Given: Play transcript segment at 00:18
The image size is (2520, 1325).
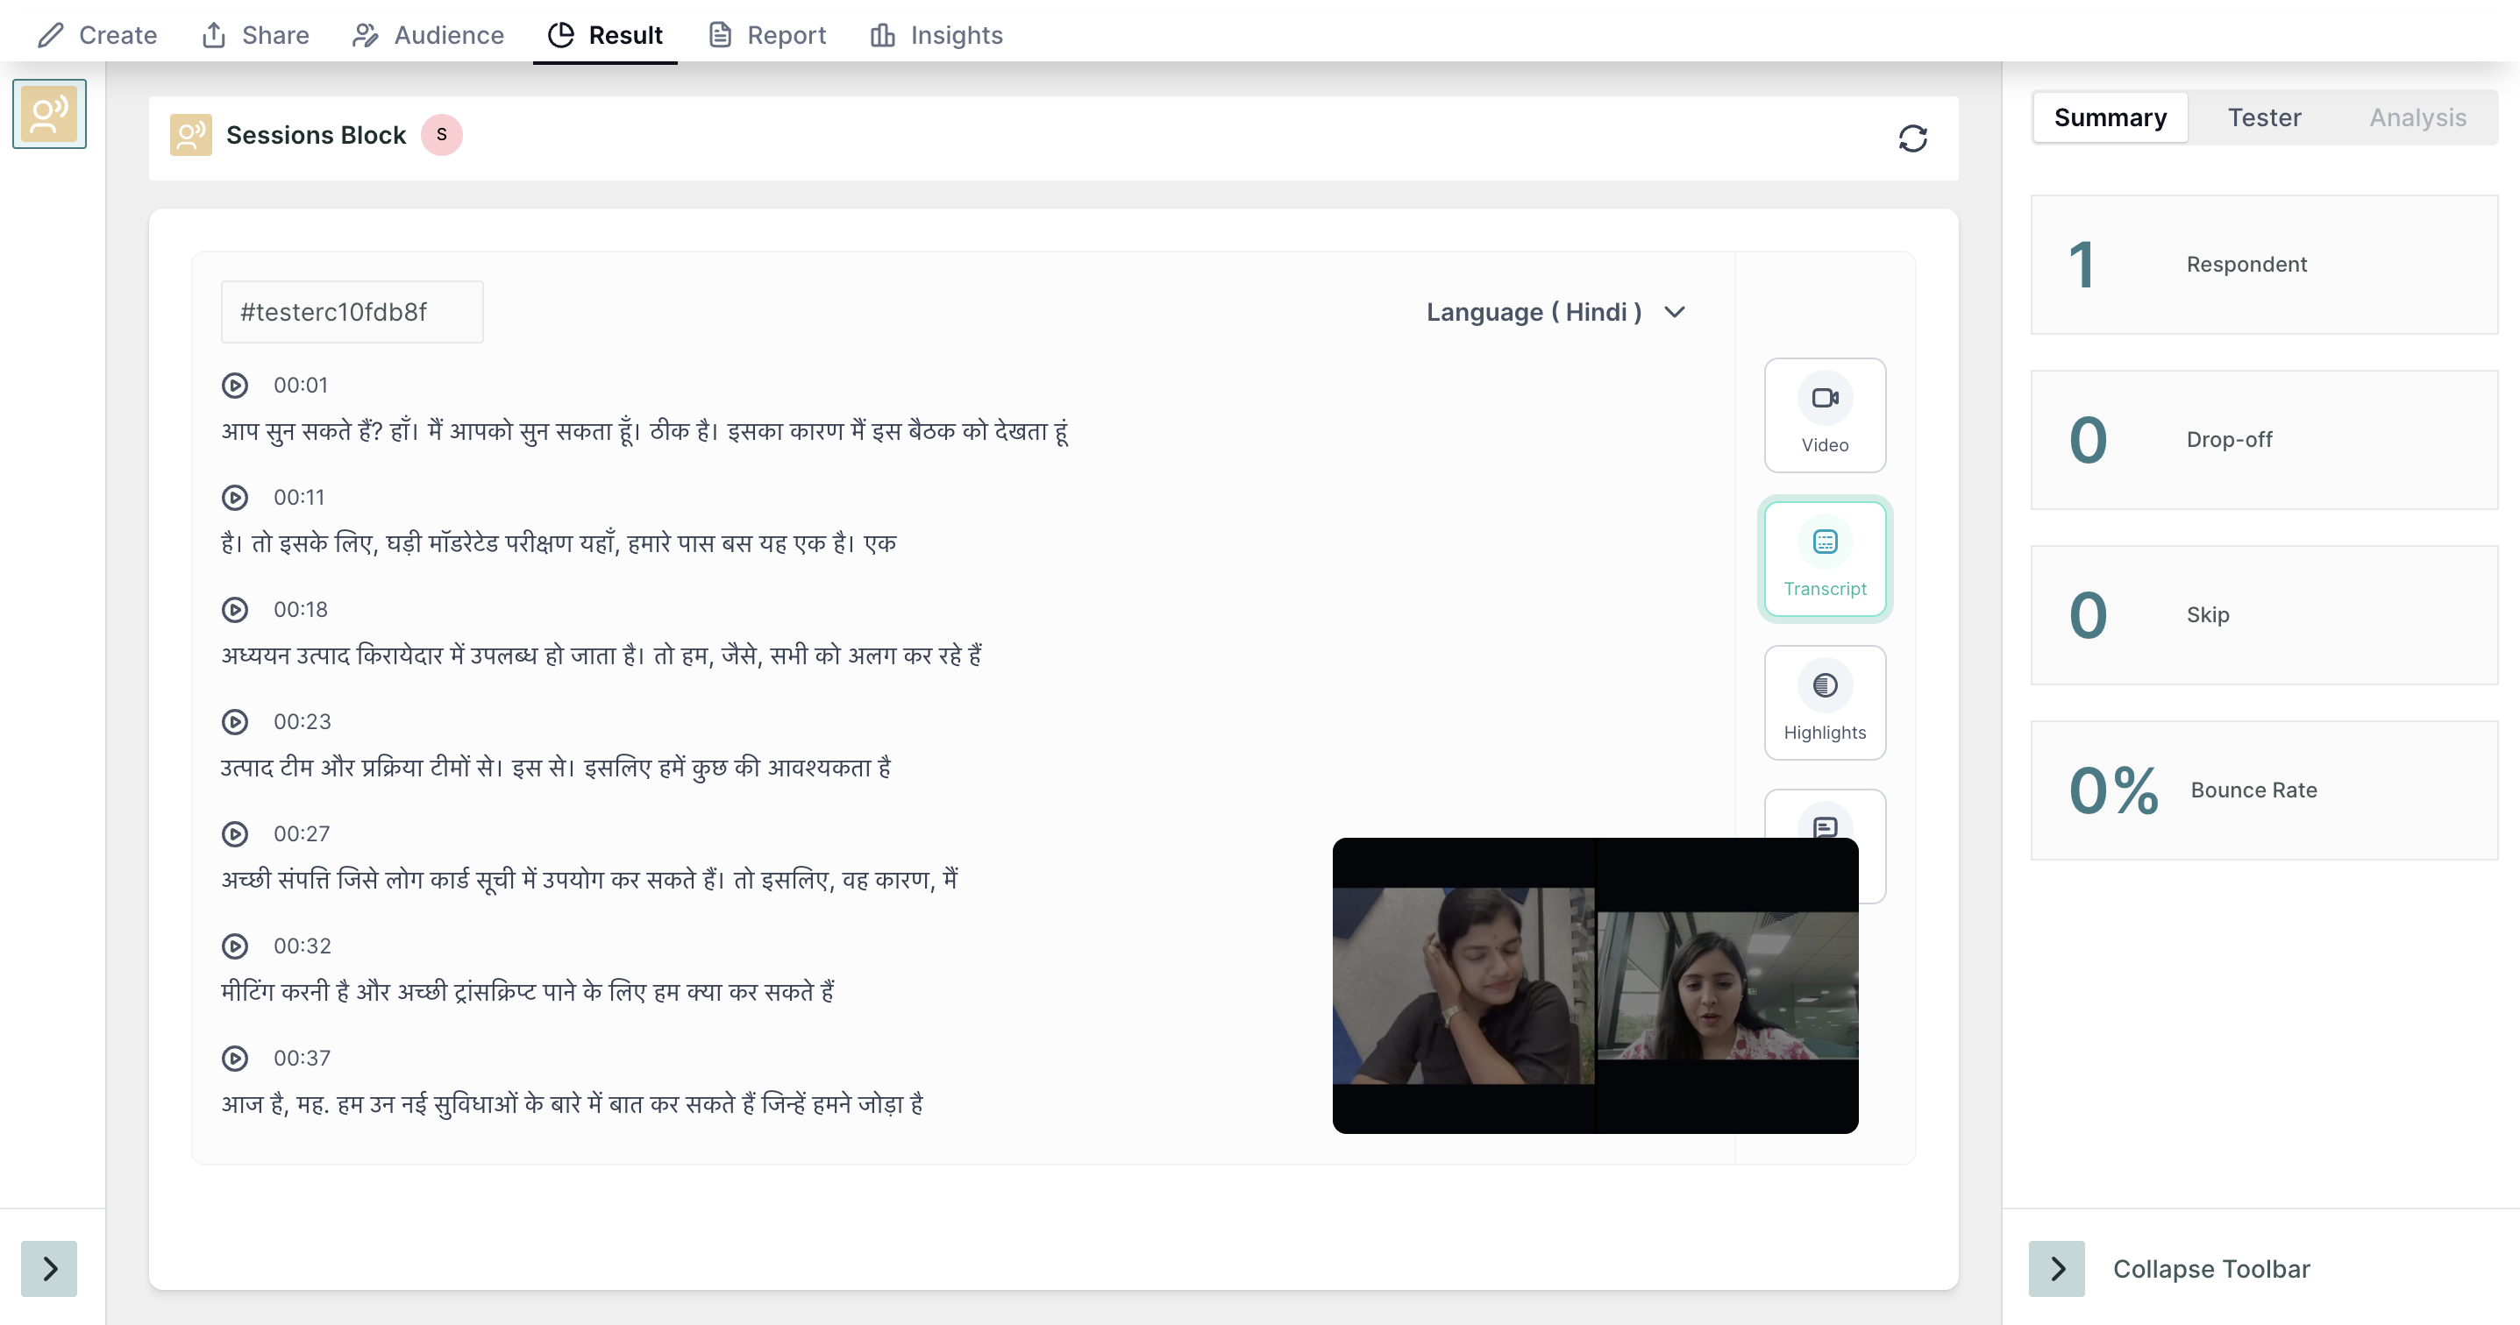Looking at the screenshot, I should coord(235,610).
